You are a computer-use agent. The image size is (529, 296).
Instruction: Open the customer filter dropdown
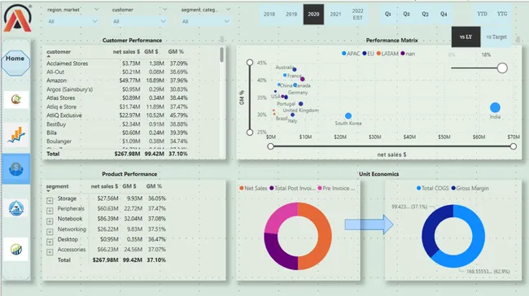coord(139,21)
